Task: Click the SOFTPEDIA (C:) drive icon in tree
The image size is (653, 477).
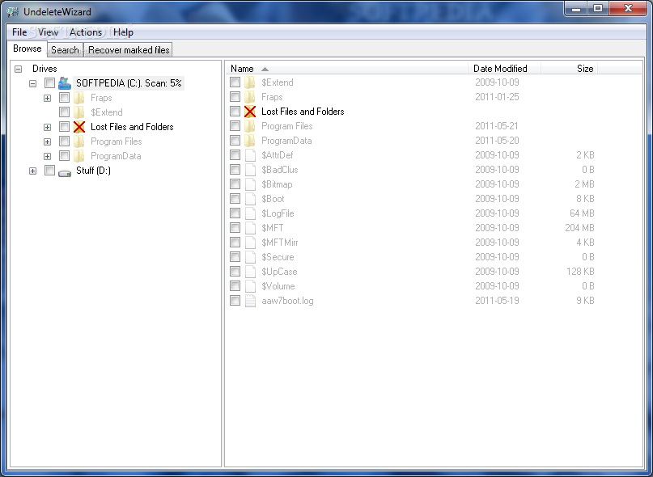Action: pos(65,83)
